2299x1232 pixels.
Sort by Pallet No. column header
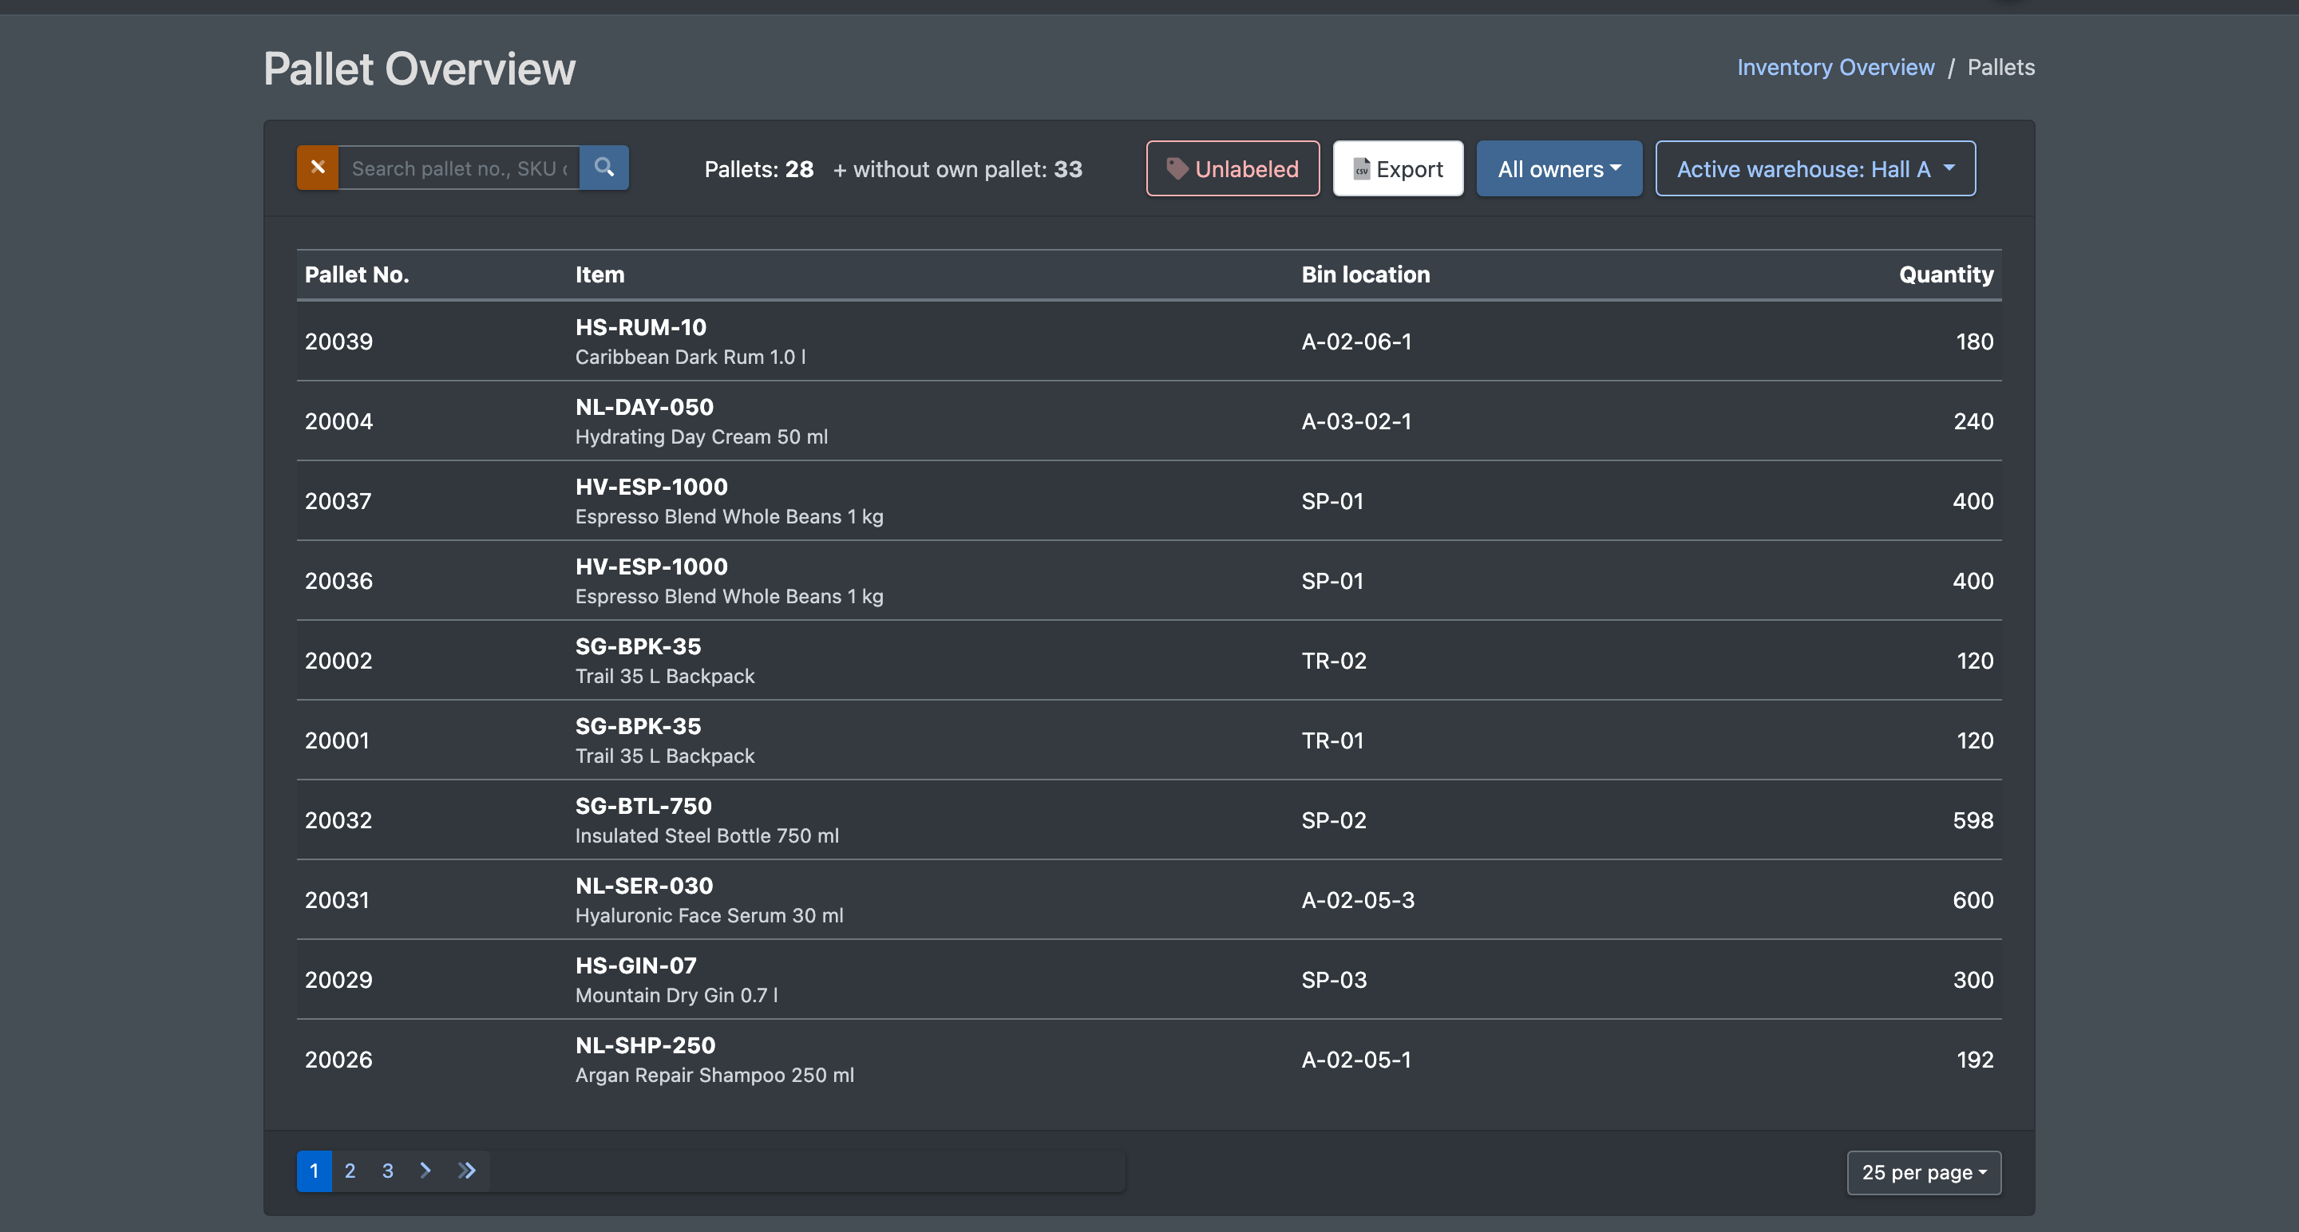click(x=357, y=274)
